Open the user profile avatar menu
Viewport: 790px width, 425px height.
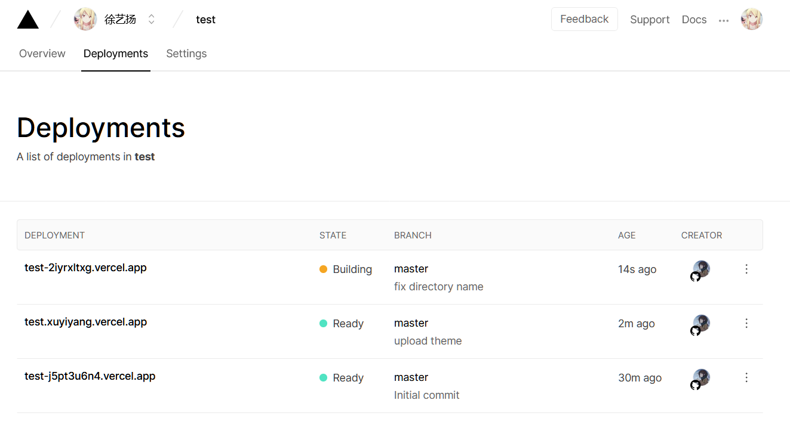coord(751,20)
